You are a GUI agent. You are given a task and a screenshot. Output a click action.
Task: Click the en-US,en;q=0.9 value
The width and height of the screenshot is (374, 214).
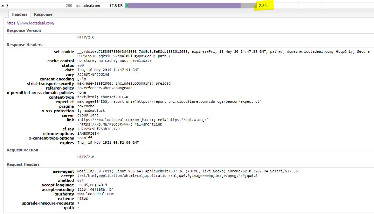point(92,185)
